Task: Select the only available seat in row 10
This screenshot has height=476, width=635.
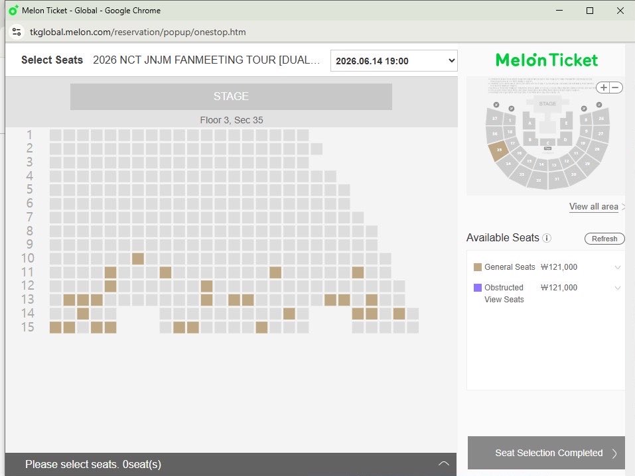Action: (x=138, y=259)
